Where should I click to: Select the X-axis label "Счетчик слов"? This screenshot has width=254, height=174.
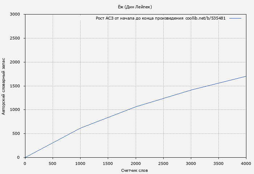[135, 170]
